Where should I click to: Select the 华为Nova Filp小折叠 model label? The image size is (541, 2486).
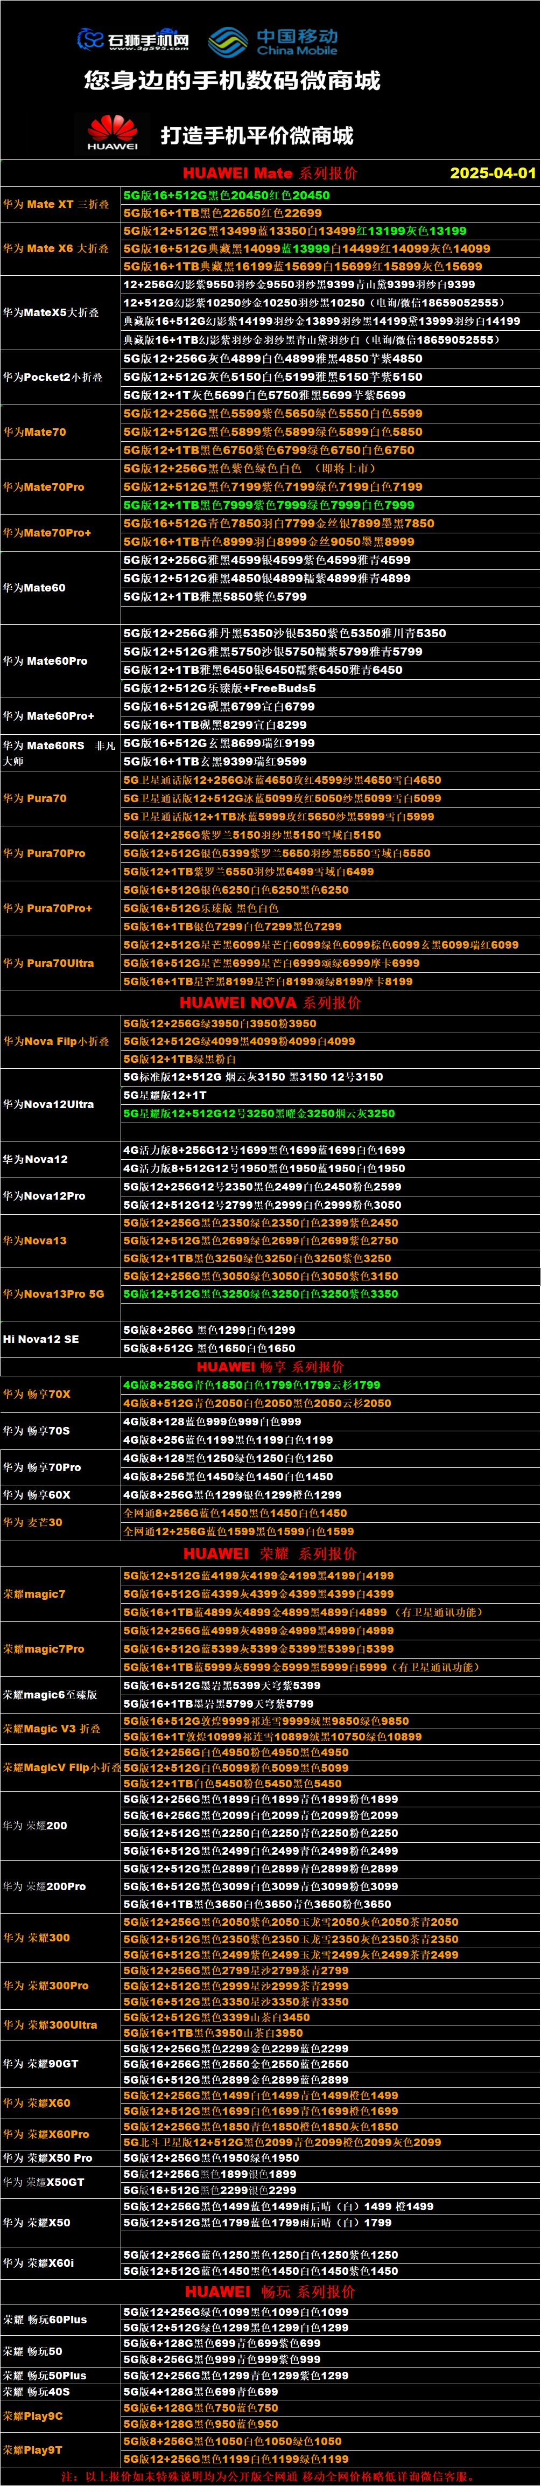point(56,1041)
